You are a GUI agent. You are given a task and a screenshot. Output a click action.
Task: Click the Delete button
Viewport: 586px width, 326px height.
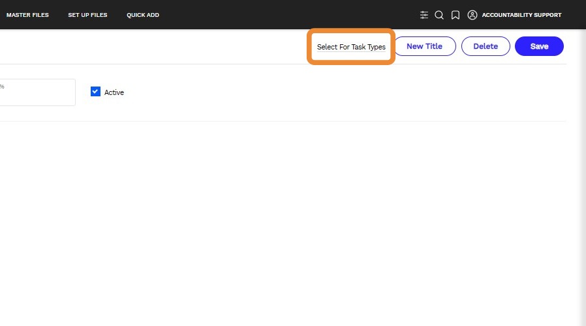[x=486, y=46]
